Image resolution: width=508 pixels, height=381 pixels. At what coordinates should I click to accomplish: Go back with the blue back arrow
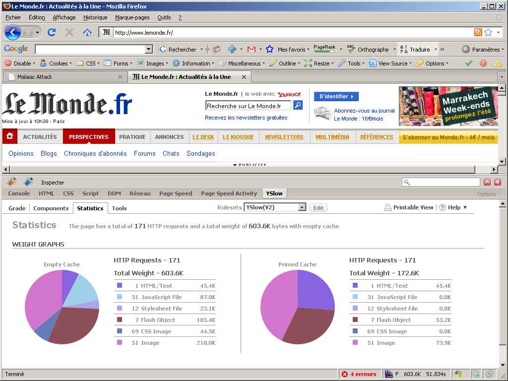coord(12,32)
